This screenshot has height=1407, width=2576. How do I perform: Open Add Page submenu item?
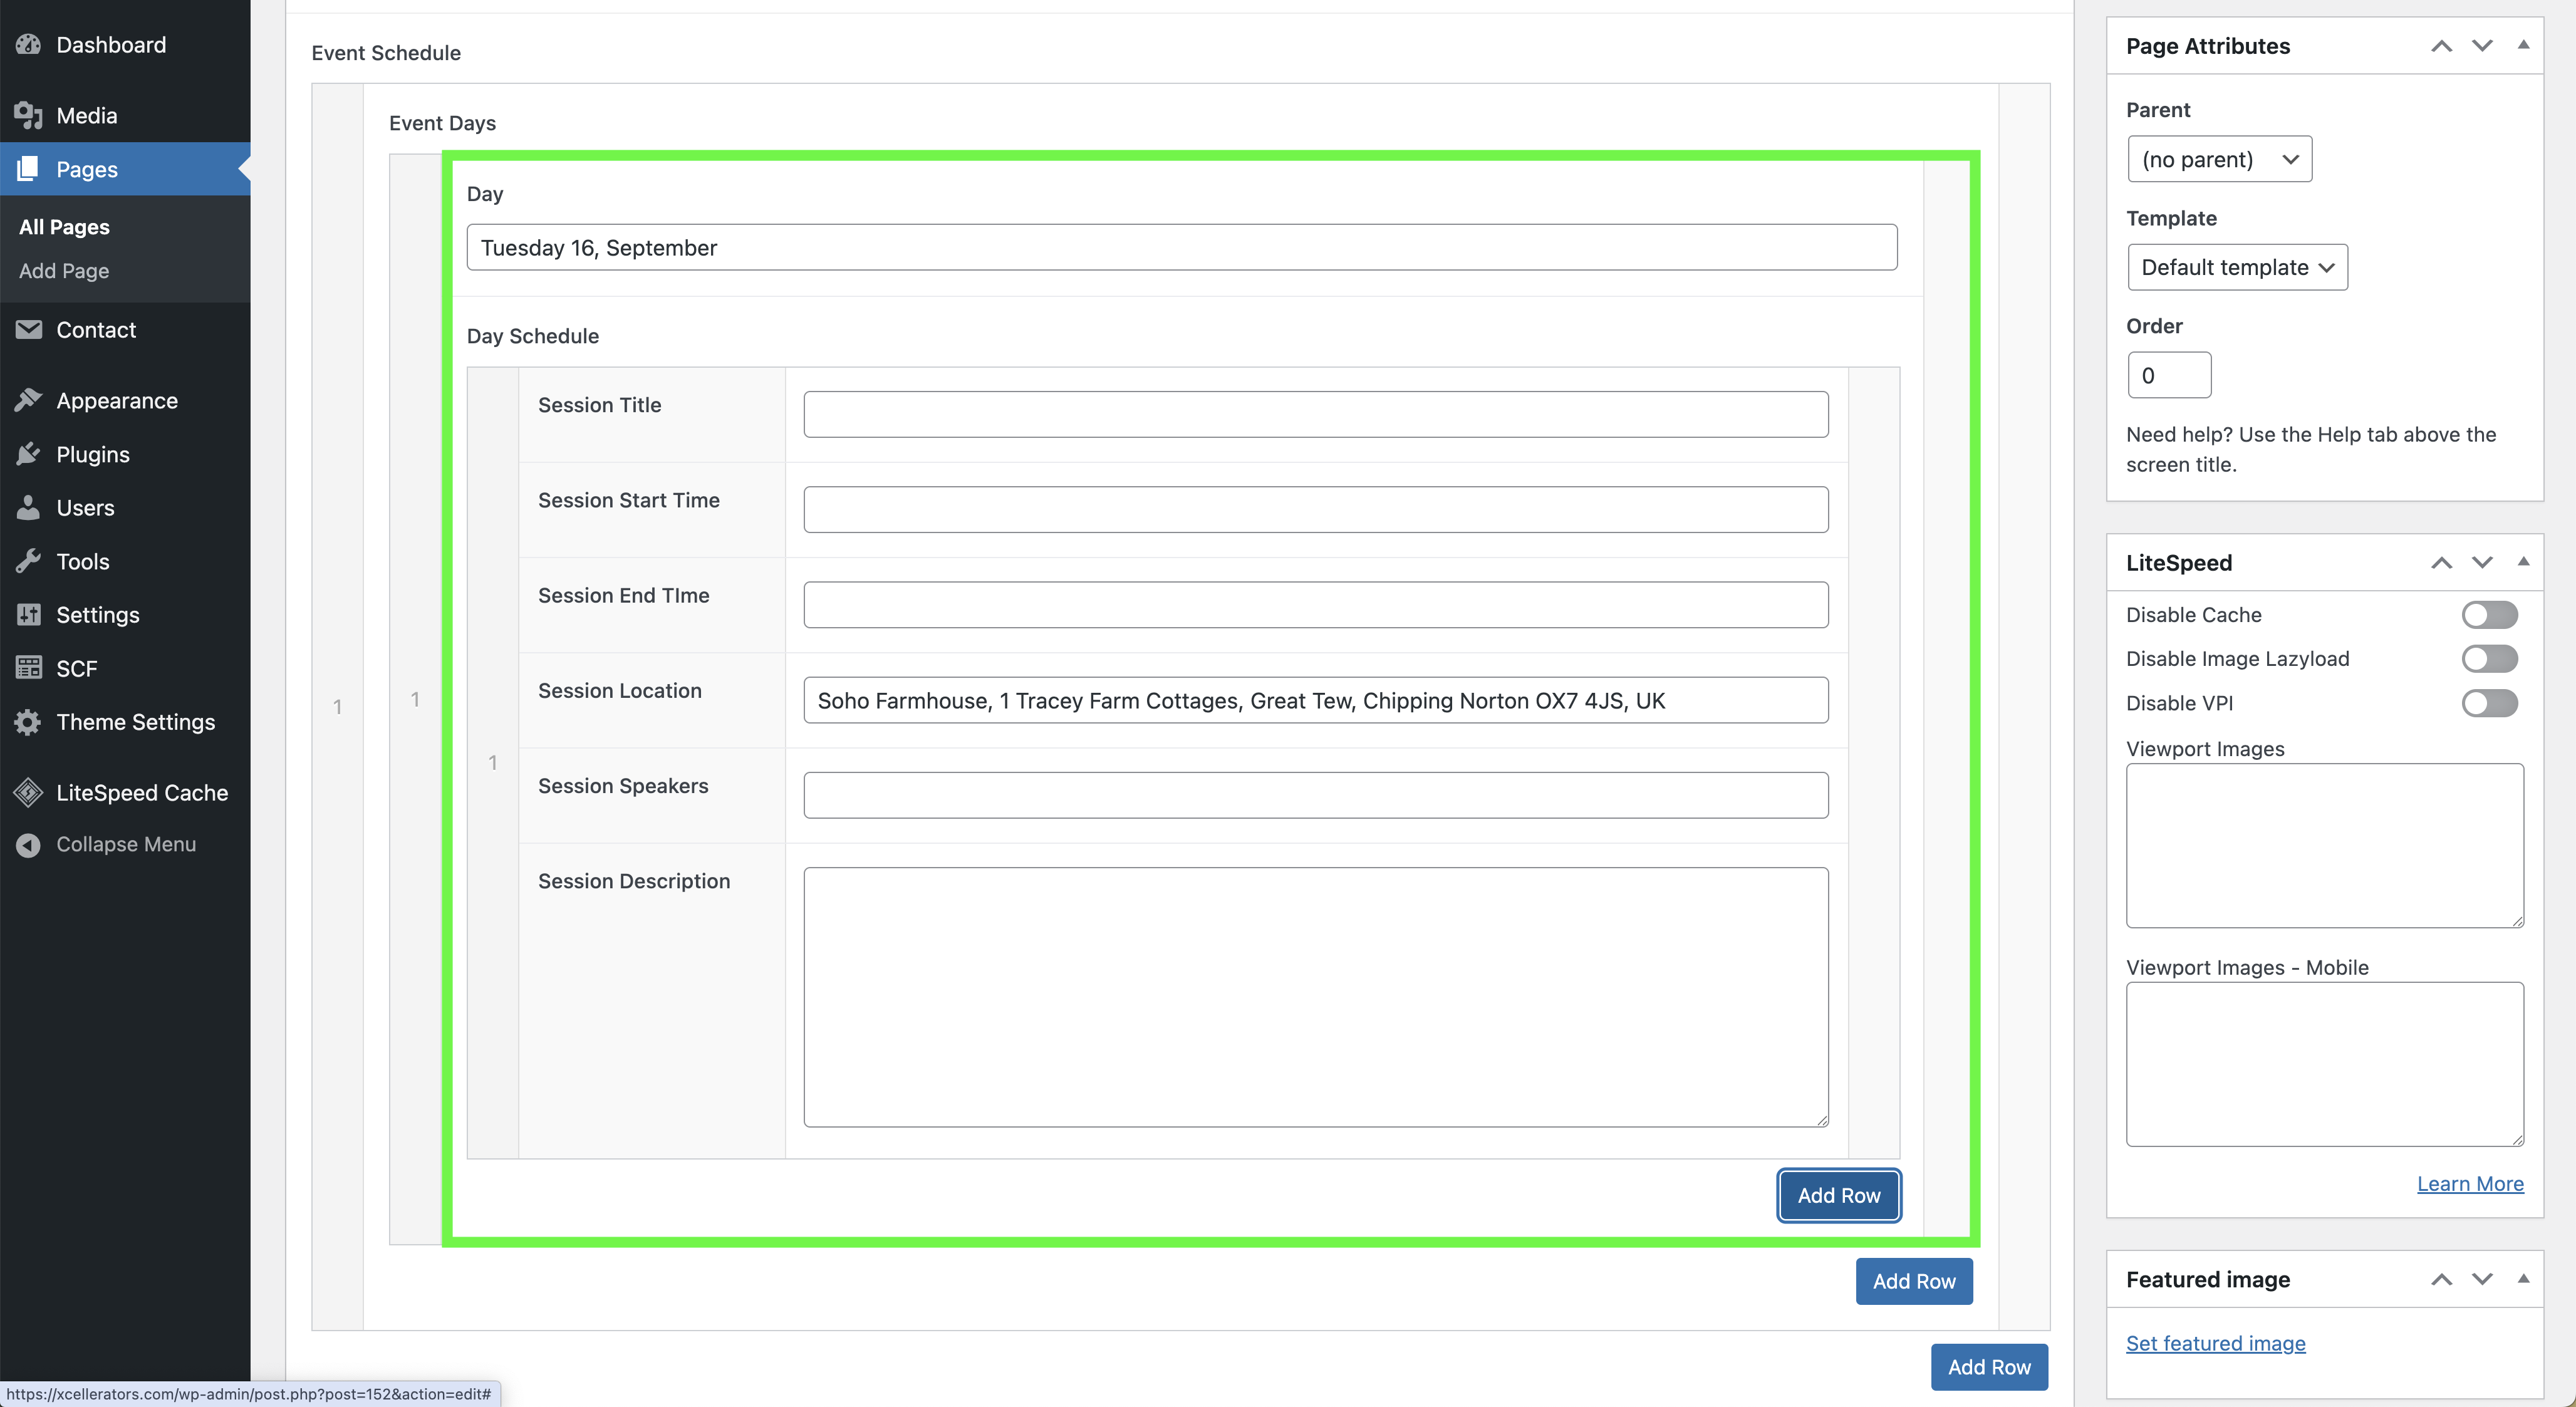[x=64, y=271]
